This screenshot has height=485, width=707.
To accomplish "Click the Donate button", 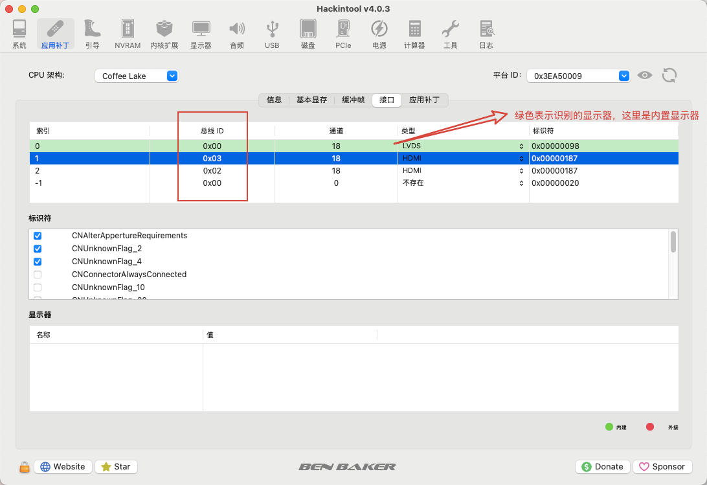I will (603, 466).
